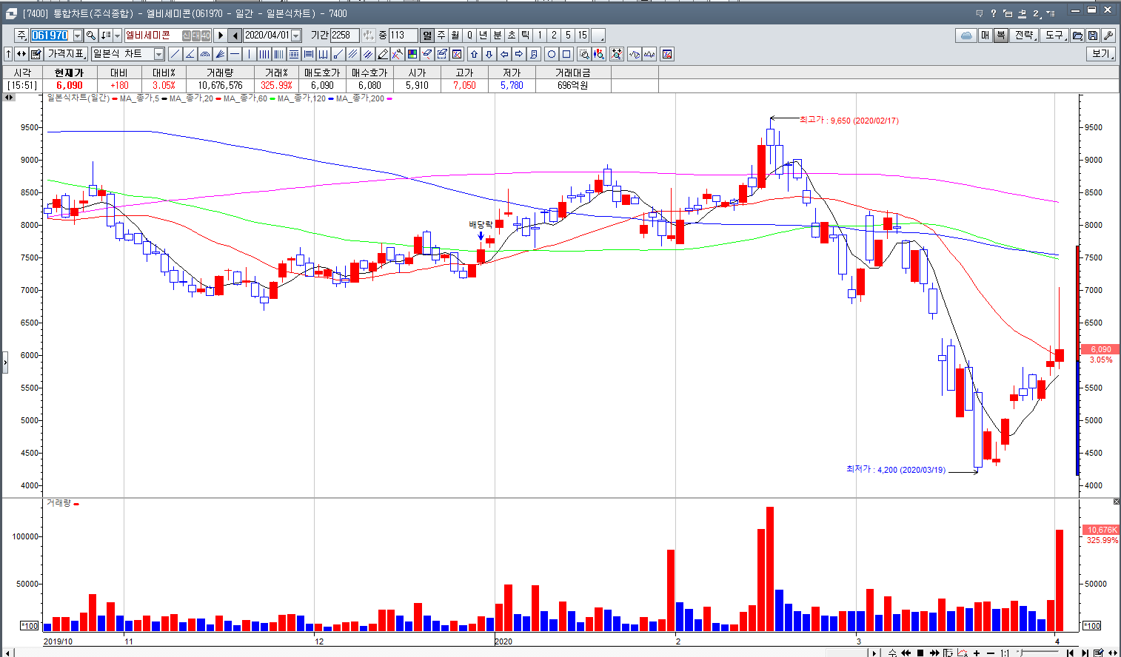Click the 1:1 zoom reset button
This screenshot has height=657, width=1121.
point(1005,653)
